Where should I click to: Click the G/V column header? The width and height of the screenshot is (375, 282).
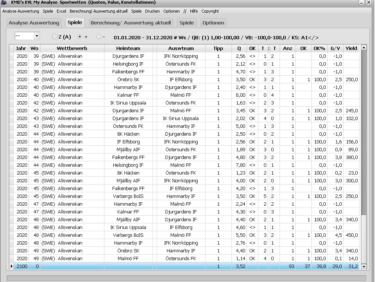pos(335,48)
